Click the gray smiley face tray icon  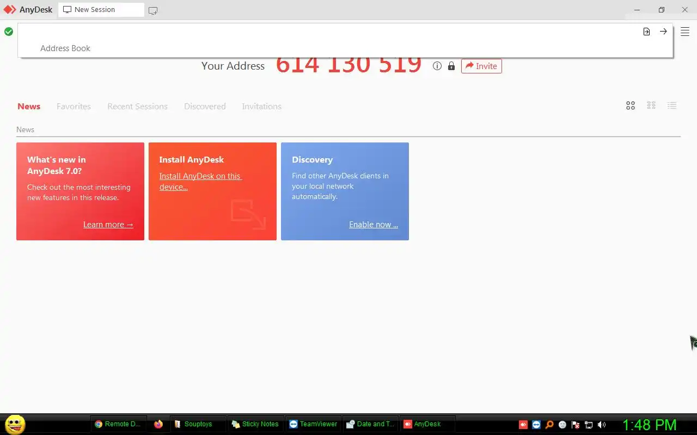tap(563, 425)
